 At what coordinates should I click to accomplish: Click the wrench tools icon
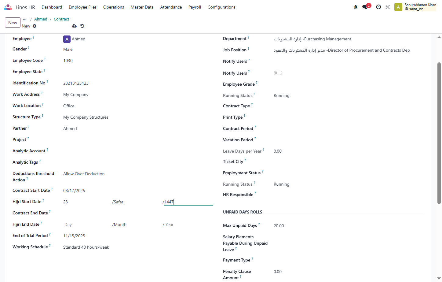388,7
